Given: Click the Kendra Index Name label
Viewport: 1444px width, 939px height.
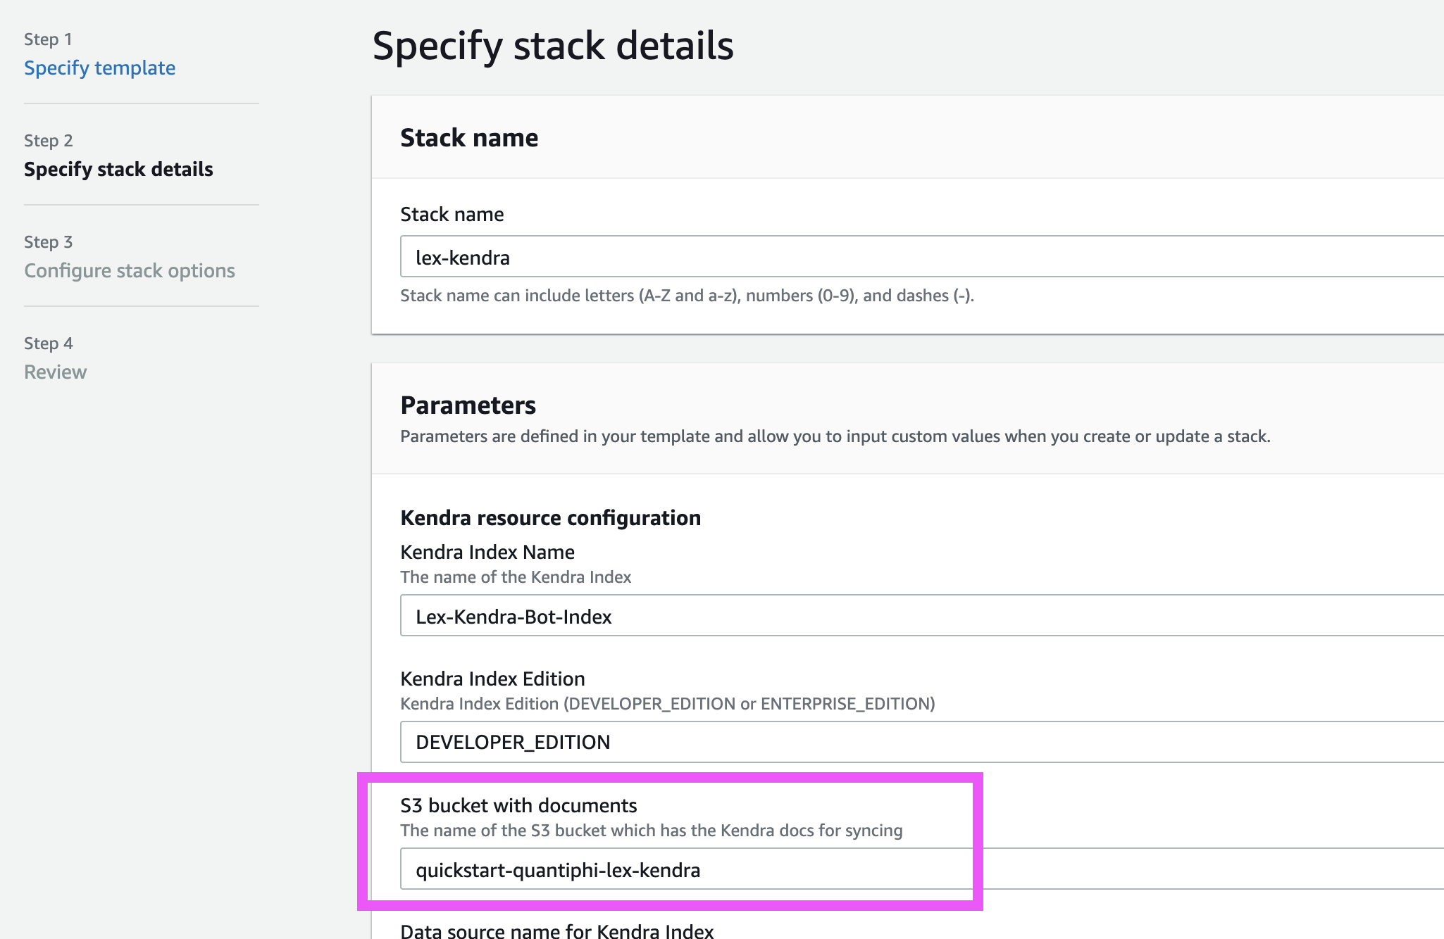Looking at the screenshot, I should 487,553.
